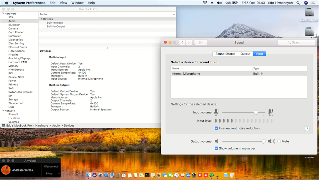Image resolution: width=319 pixels, height=180 pixels.
Task: Click the date and time clock
Action: (253, 3)
